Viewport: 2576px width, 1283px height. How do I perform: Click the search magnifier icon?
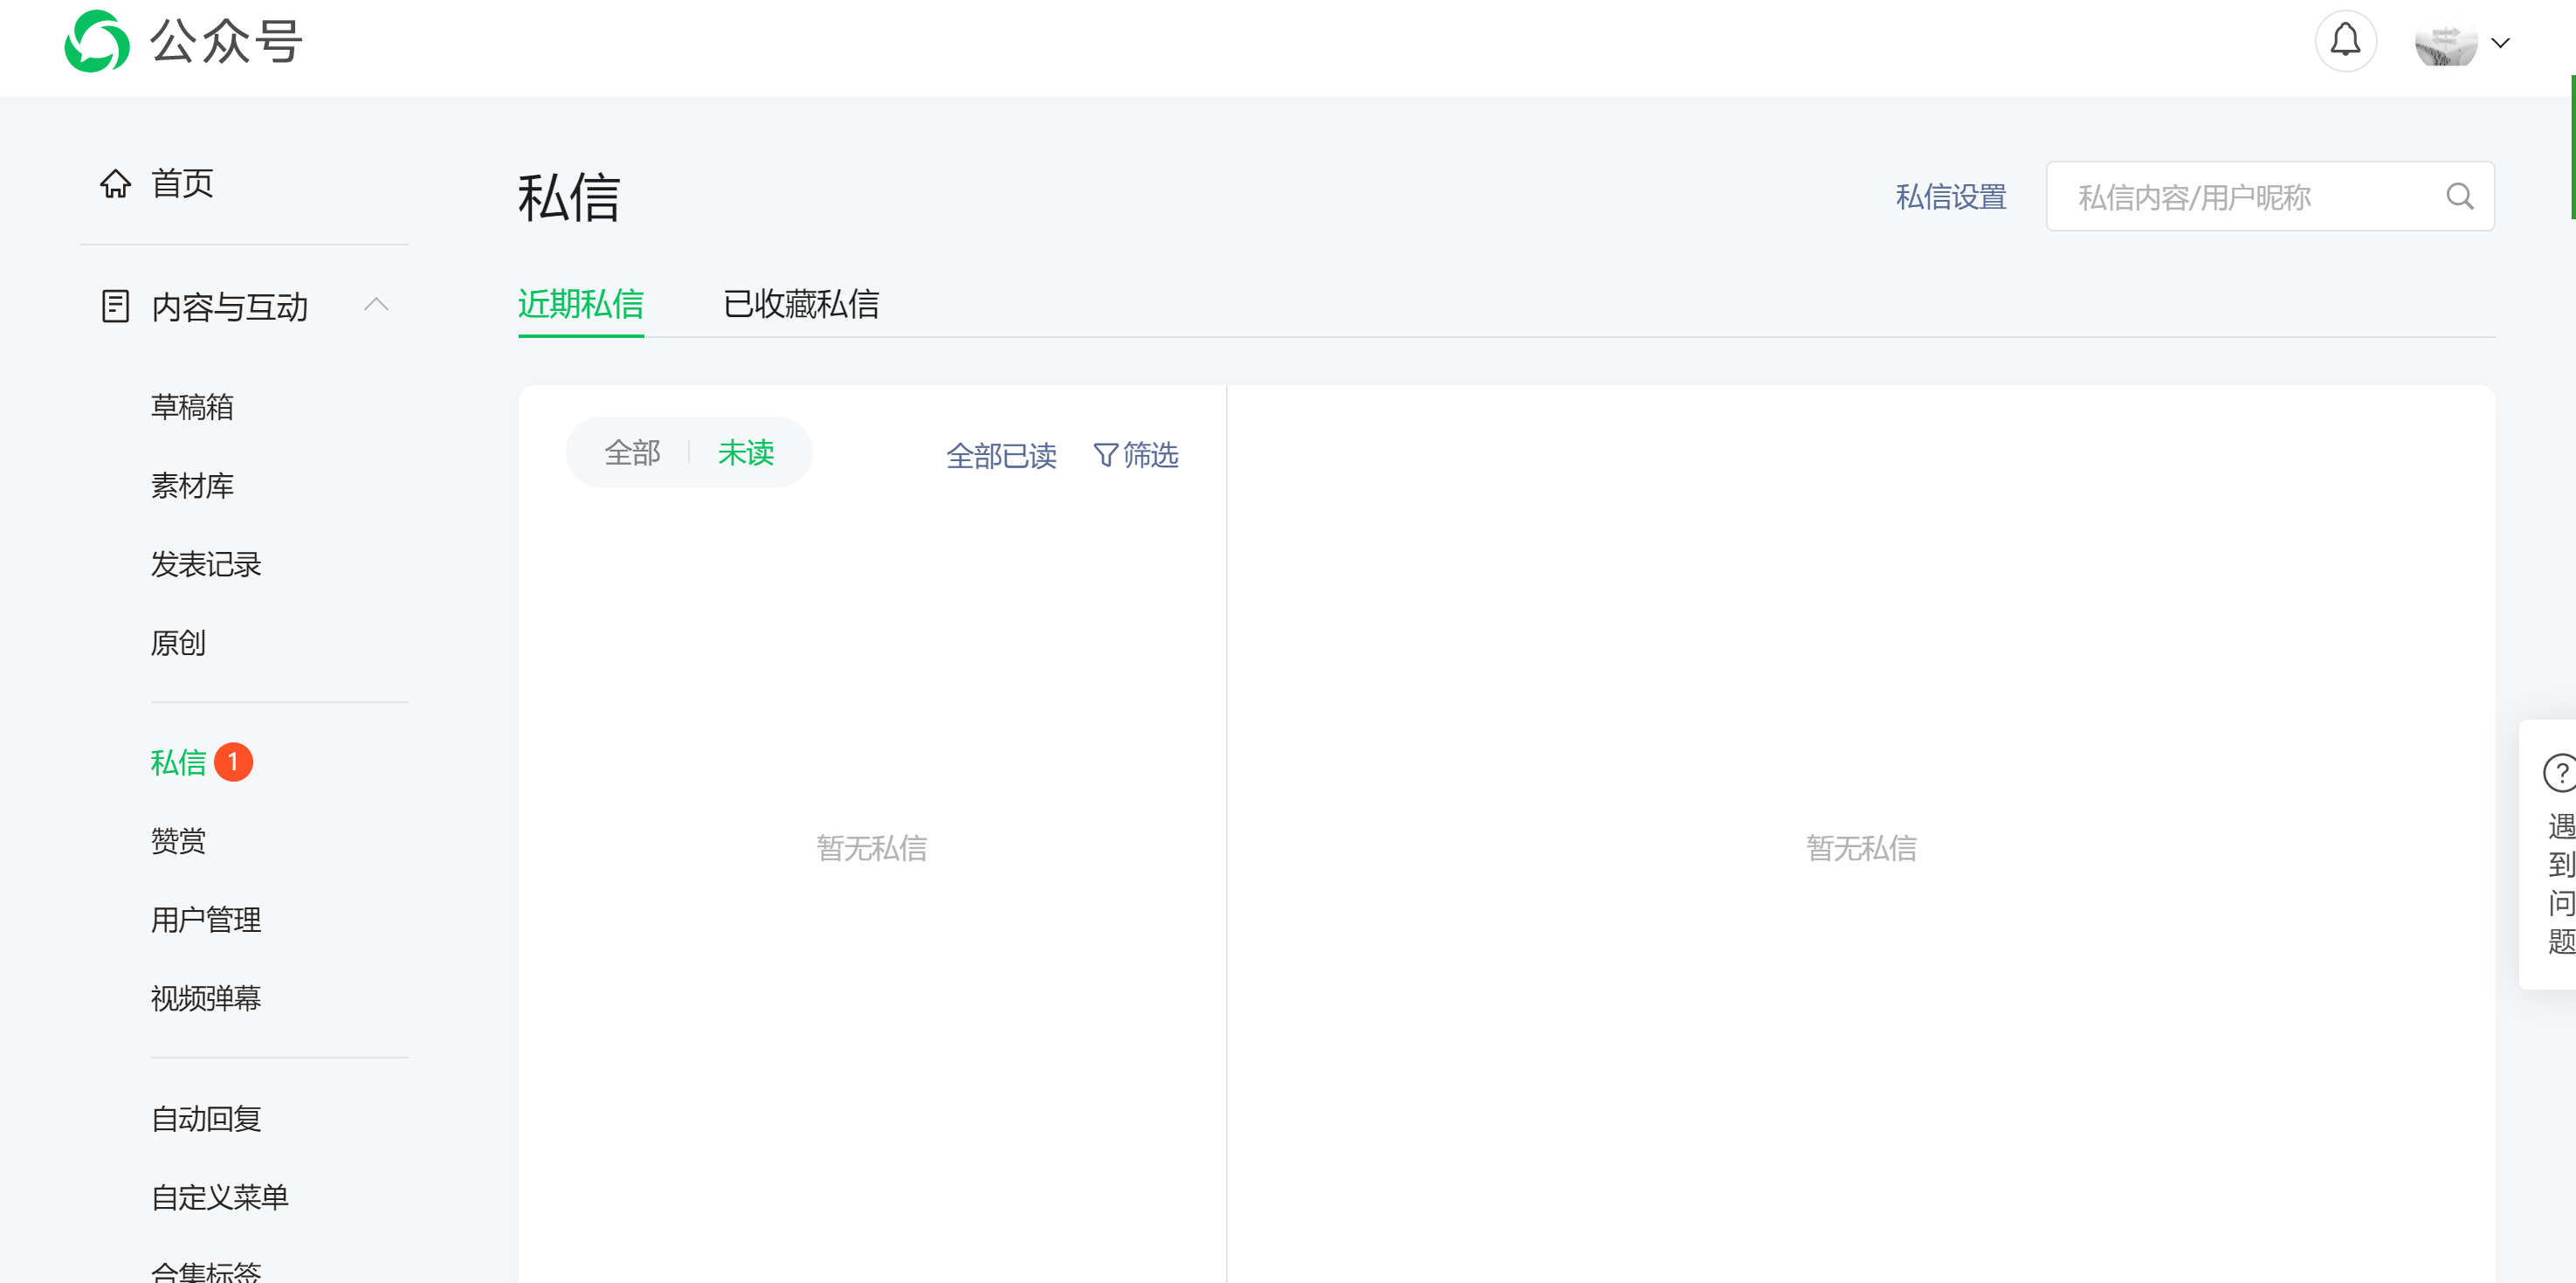[x=2459, y=197]
